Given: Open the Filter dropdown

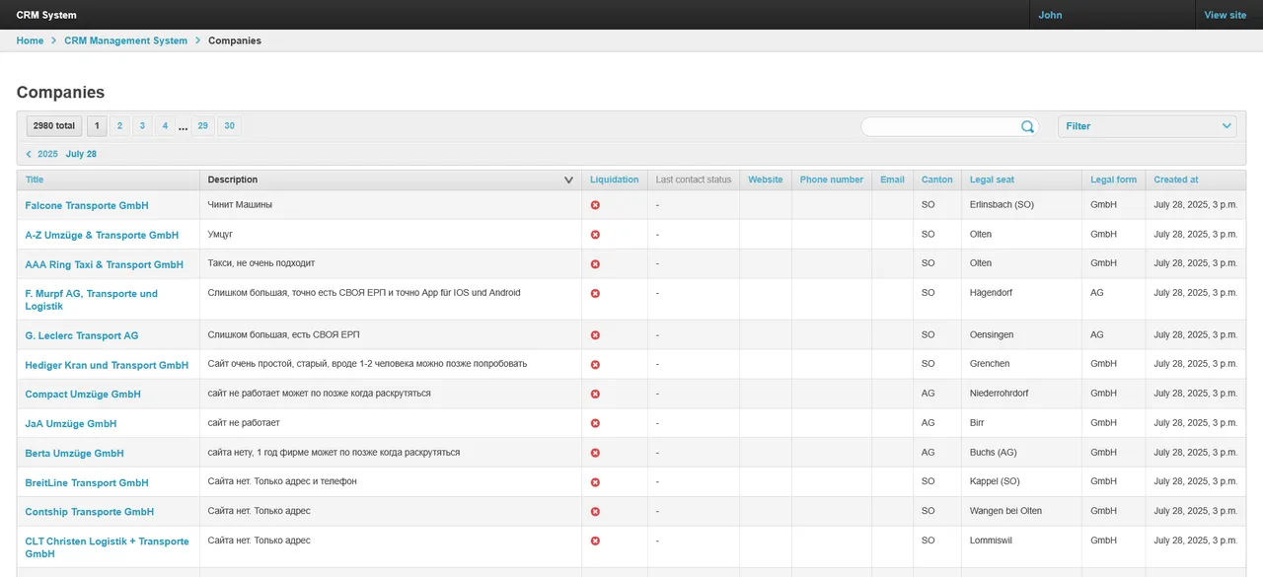Looking at the screenshot, I should 1147,126.
